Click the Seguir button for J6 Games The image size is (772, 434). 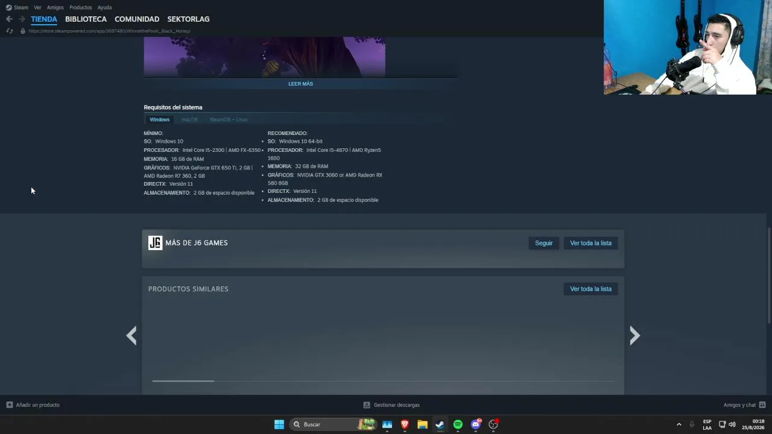[x=543, y=243]
